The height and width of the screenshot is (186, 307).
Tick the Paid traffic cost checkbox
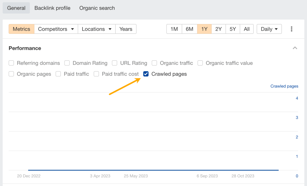pyautogui.click(x=96, y=74)
